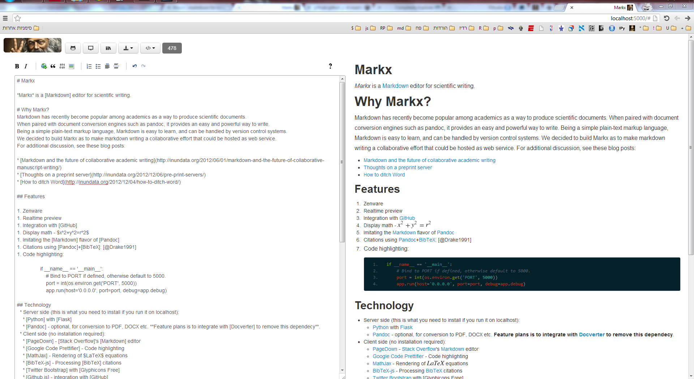Open 'How to ditch Word' link

point(384,175)
